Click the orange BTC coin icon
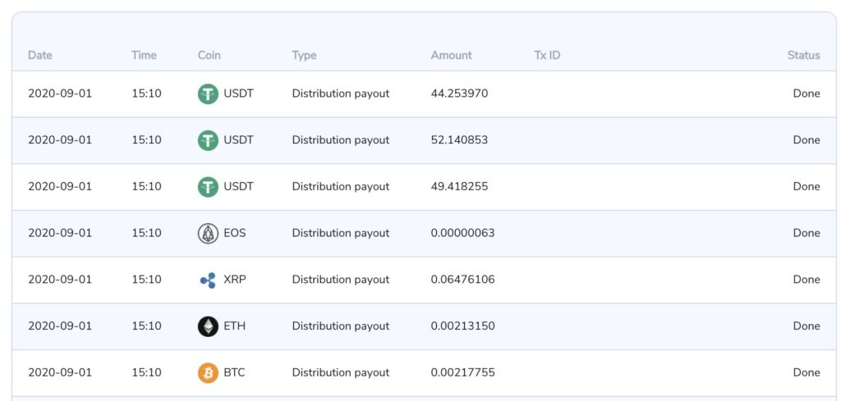Image resolution: width=841 pixels, height=401 pixels. click(208, 373)
